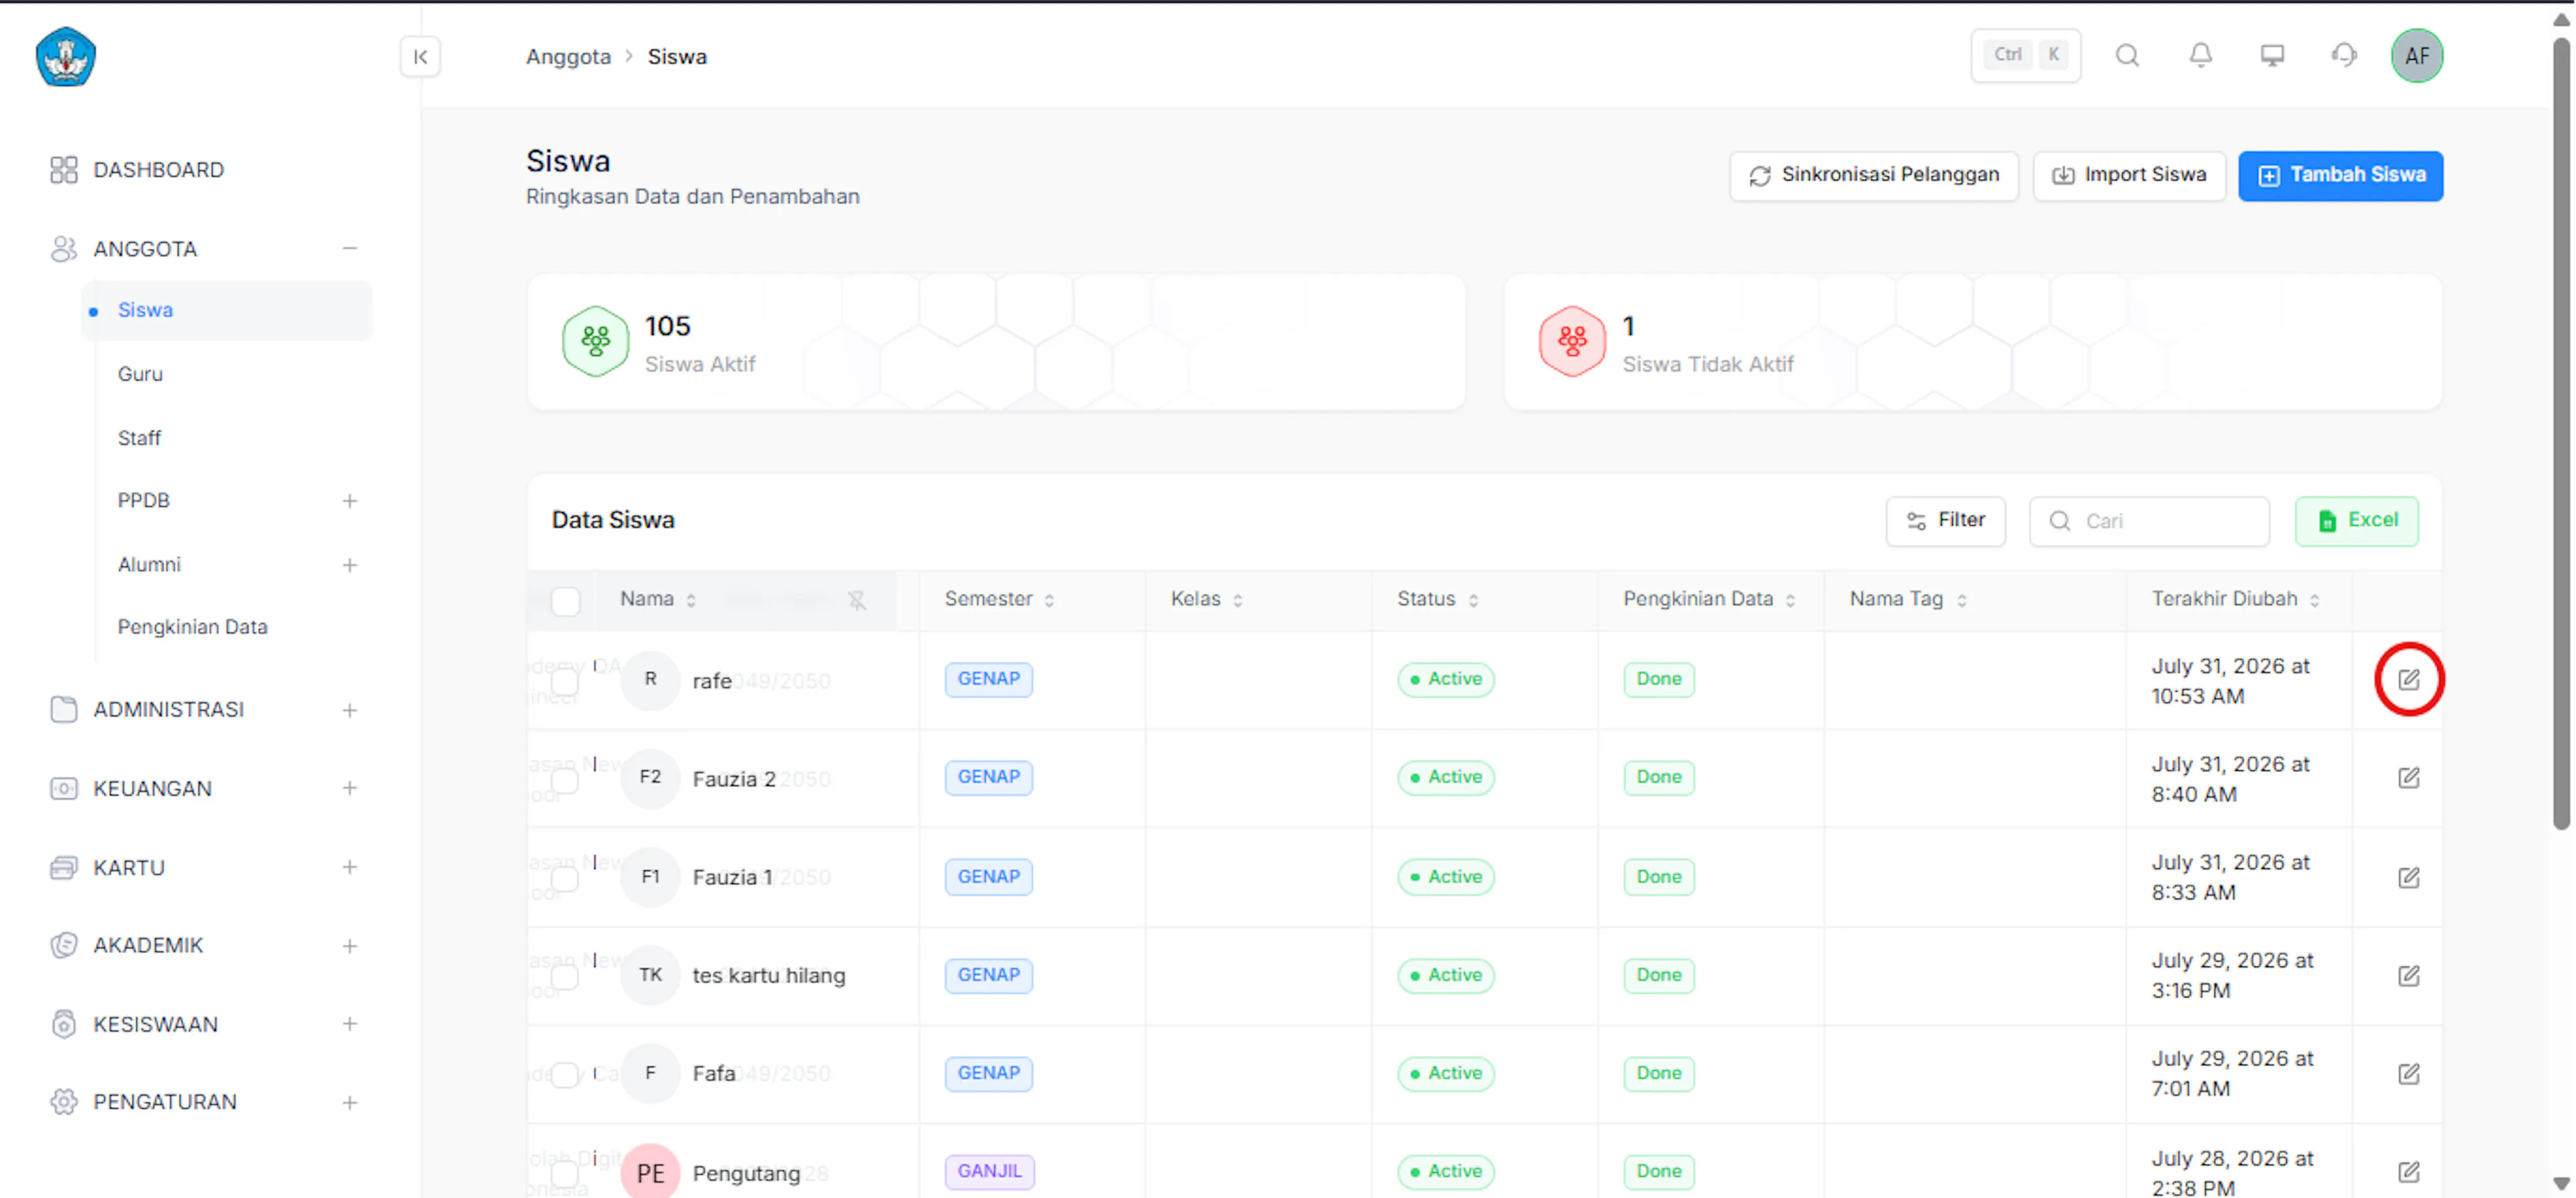This screenshot has height=1198, width=2576.
Task: Open the Siswa submenu item
Action: pyautogui.click(x=227, y=310)
